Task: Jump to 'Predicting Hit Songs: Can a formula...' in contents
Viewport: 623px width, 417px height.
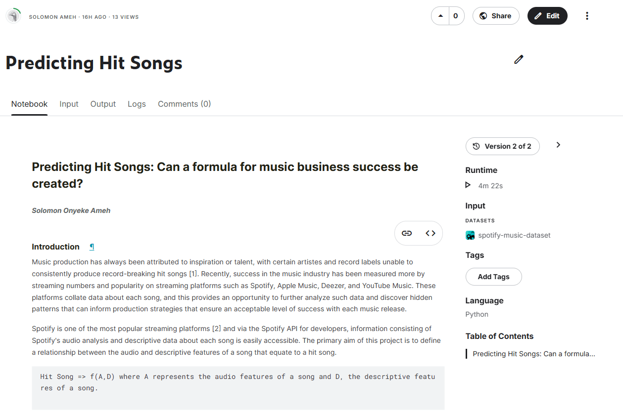Action: pos(533,354)
